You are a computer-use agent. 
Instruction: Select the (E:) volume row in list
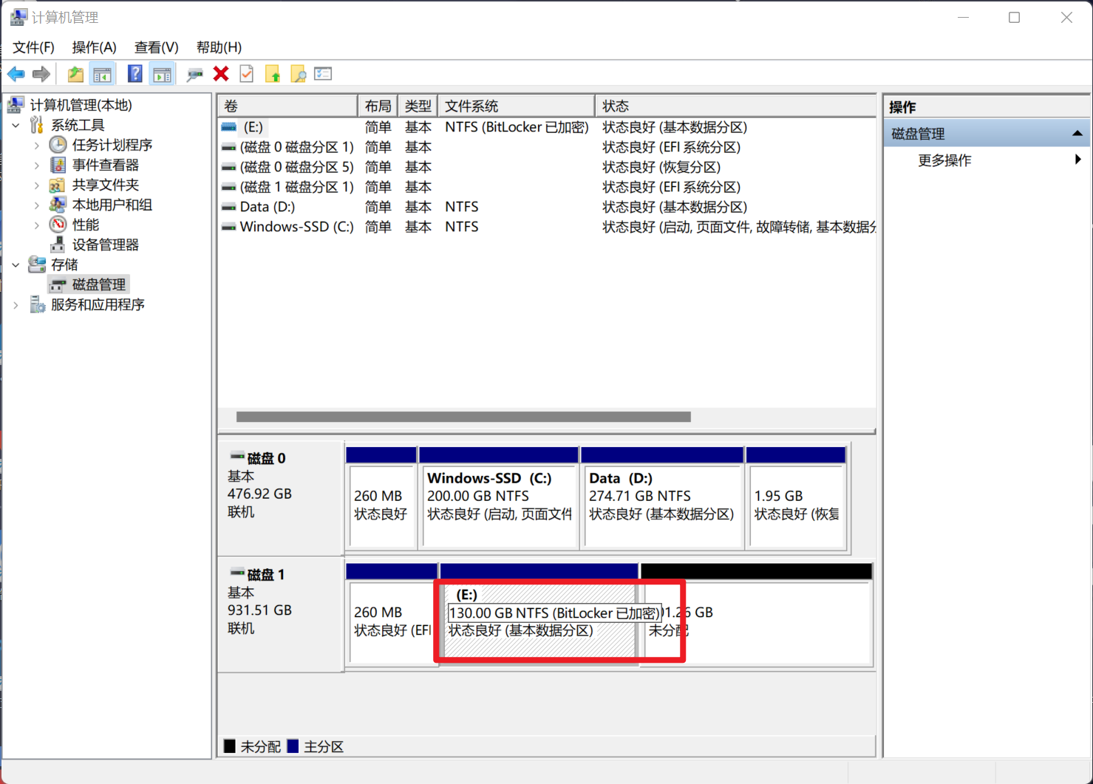tap(547, 127)
